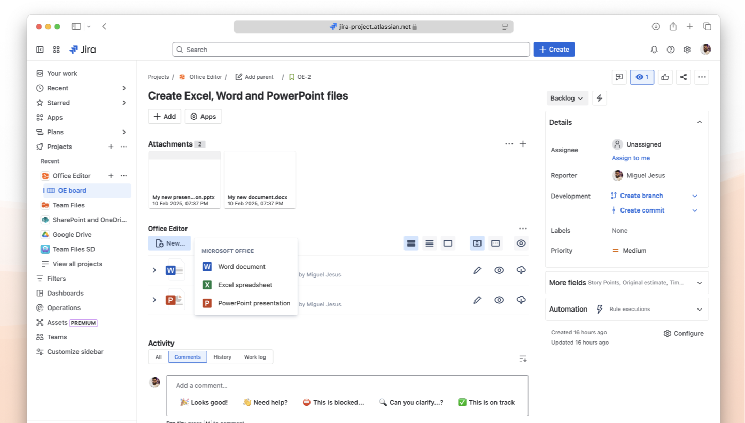Open Office Editor panel more options
The height and width of the screenshot is (423, 745).
[x=523, y=229]
